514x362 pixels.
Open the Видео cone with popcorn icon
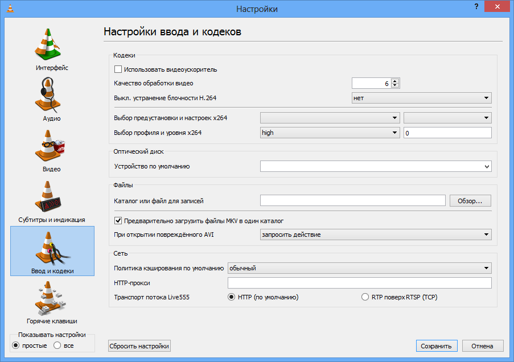tap(50, 146)
